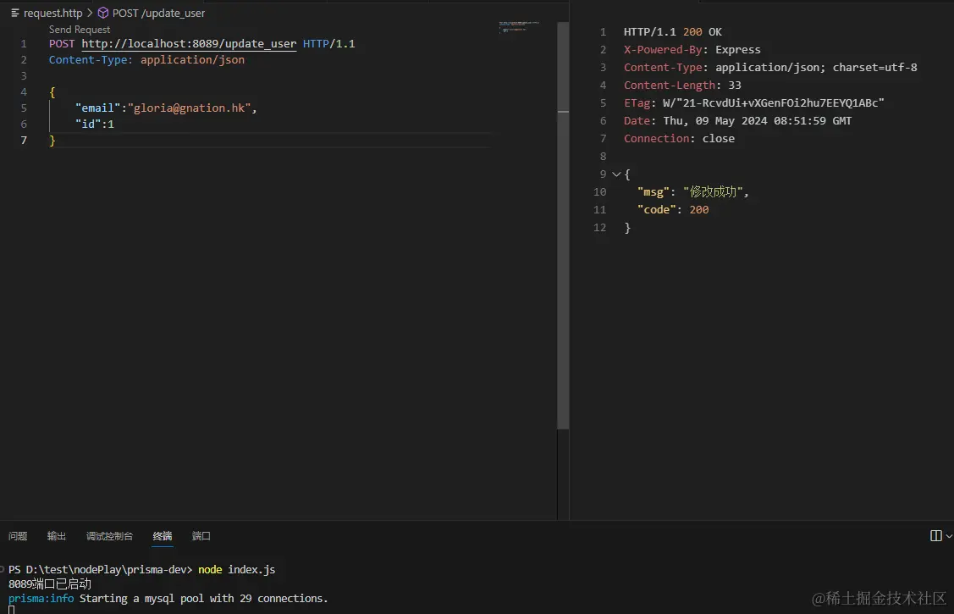Click the Content-Type header in request
The image size is (954, 614).
[x=91, y=59]
